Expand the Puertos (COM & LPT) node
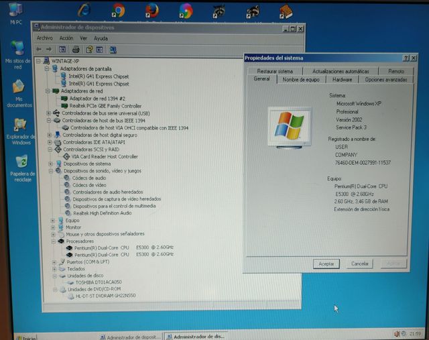The image size is (429, 340). point(54,262)
